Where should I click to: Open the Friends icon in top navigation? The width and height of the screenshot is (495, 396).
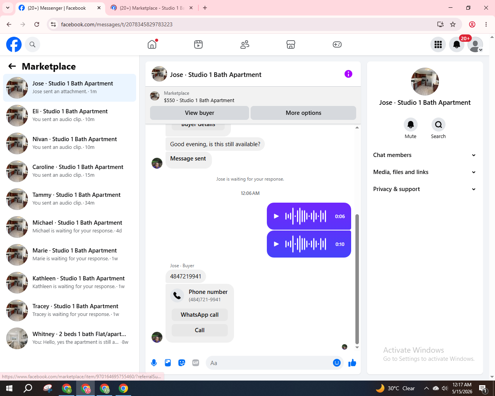[x=245, y=44]
